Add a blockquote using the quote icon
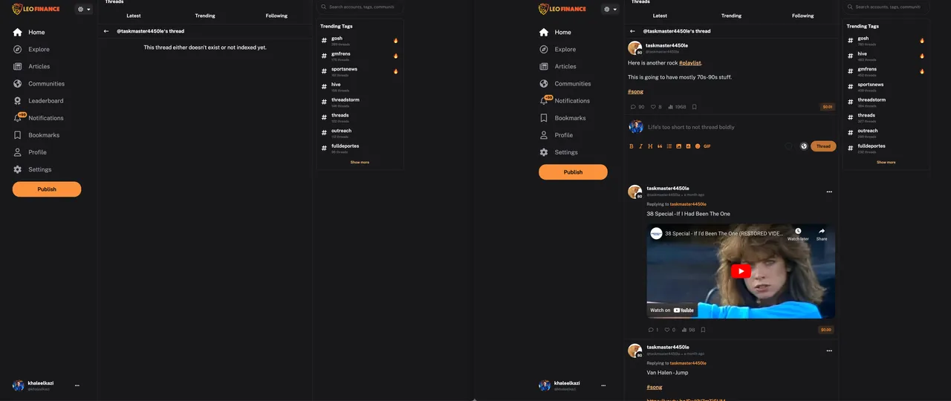The height and width of the screenshot is (401, 951). (x=660, y=146)
